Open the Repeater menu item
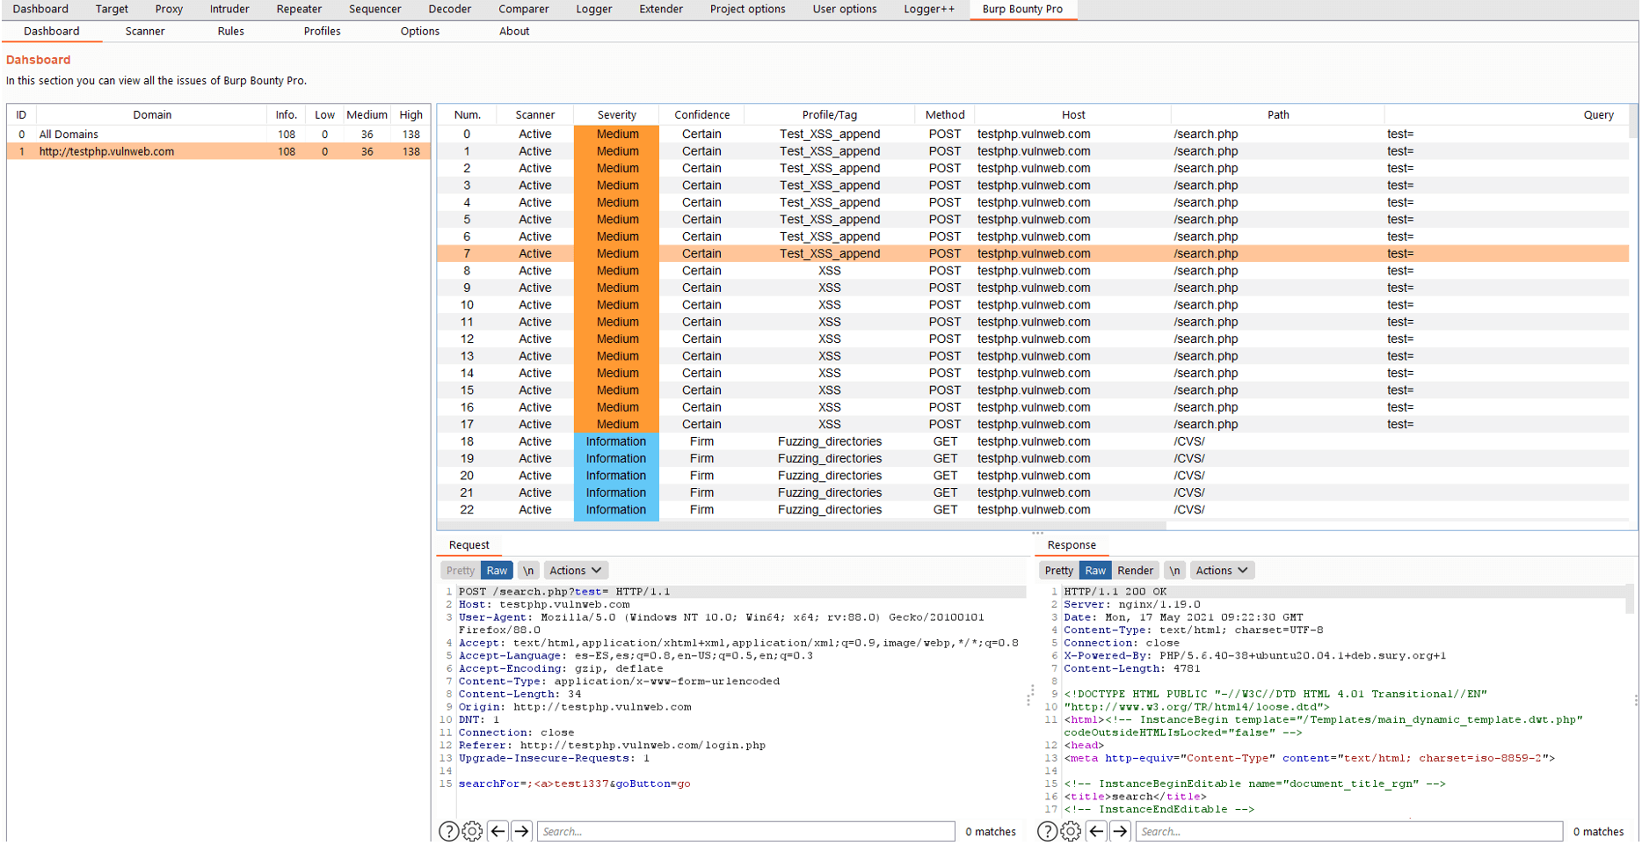The height and width of the screenshot is (860, 1642). click(x=299, y=9)
